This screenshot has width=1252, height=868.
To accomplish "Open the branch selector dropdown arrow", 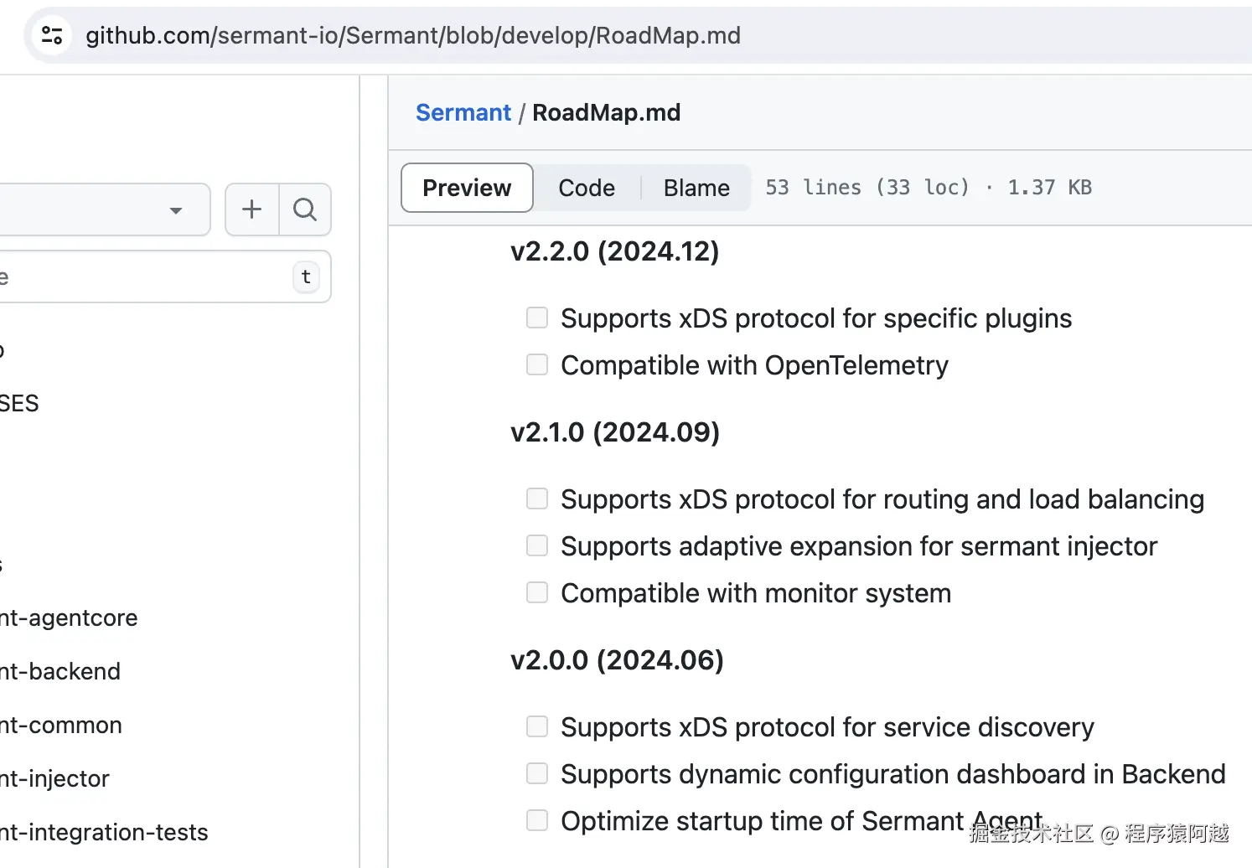I will tap(175, 210).
